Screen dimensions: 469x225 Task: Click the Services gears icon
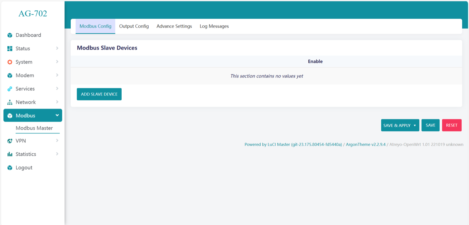[x=10, y=89]
